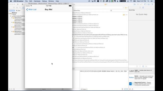Show the Object library

(143, 66)
